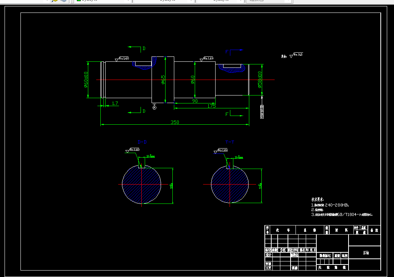Select the 技术要求 heading text
Viewport: 394px width, 277px height.
click(x=317, y=200)
